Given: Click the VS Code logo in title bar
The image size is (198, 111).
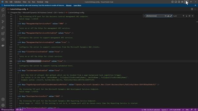Looking at the screenshot, I should point(2,2).
